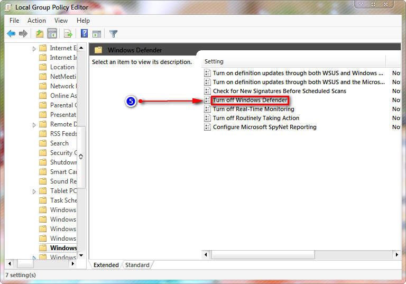The width and height of the screenshot is (406, 284).
Task: Click the Export List toolbar icon
Action: 68,34
